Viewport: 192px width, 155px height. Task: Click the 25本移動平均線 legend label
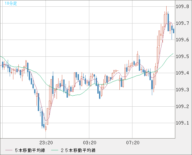tap(78, 150)
